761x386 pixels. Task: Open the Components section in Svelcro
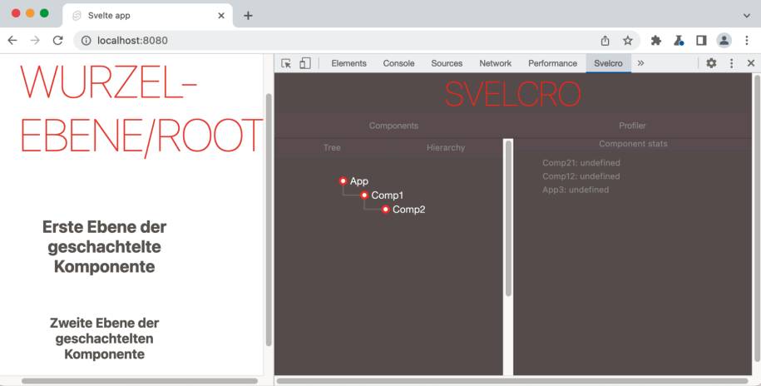pyautogui.click(x=393, y=126)
